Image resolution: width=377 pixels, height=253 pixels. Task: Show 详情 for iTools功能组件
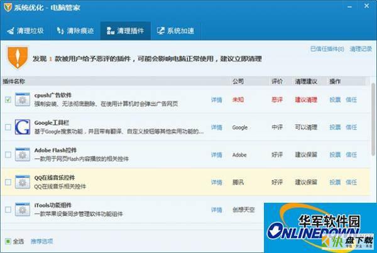tap(216, 210)
